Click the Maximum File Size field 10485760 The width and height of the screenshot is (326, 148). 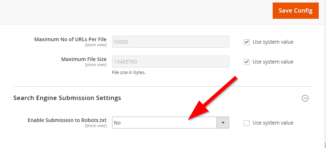tap(170, 61)
